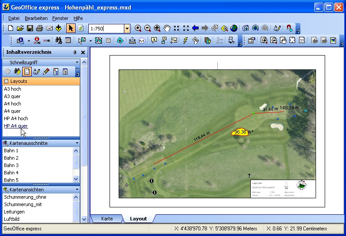Viewport: 346px width, 236px height.
Task: Click the zoom in magnifier tool
Action: pos(138,28)
